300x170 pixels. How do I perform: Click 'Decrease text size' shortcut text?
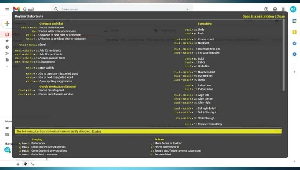click(209, 49)
